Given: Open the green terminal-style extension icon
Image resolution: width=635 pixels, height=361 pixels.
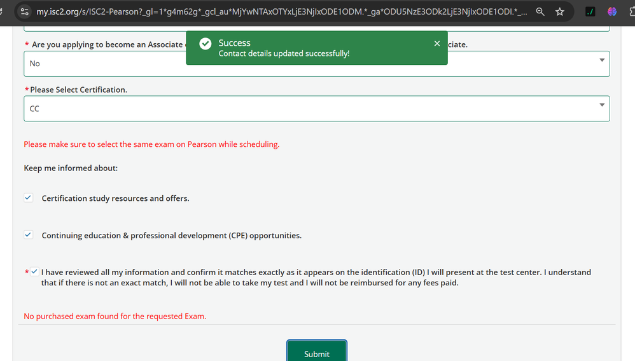Looking at the screenshot, I should (590, 11).
